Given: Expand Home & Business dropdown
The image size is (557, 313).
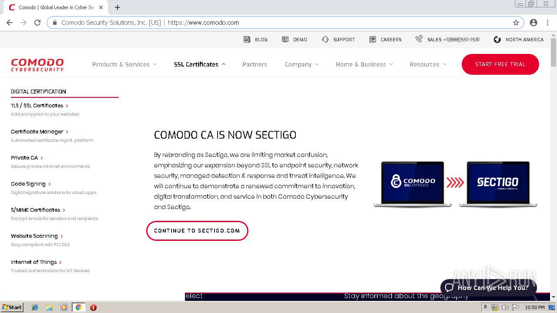Looking at the screenshot, I should click(364, 64).
